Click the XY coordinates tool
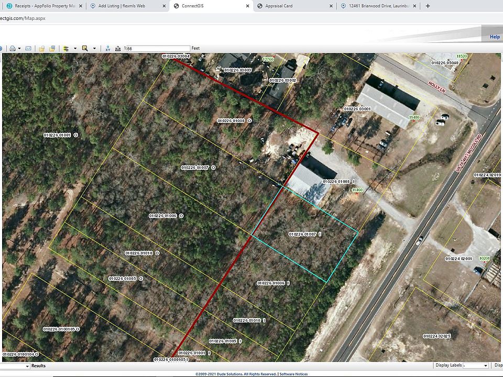The height and width of the screenshot is (377, 503). 107,48
